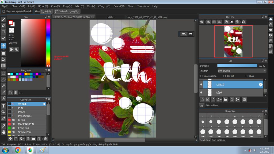Zoom in using the Navigator magnifier plus

pyautogui.click(x=208, y=22)
